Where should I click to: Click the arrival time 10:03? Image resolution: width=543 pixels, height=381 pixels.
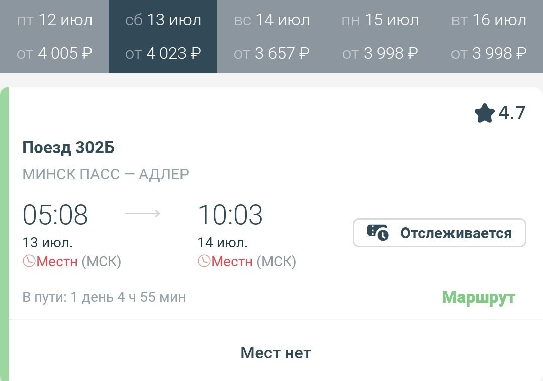click(230, 215)
